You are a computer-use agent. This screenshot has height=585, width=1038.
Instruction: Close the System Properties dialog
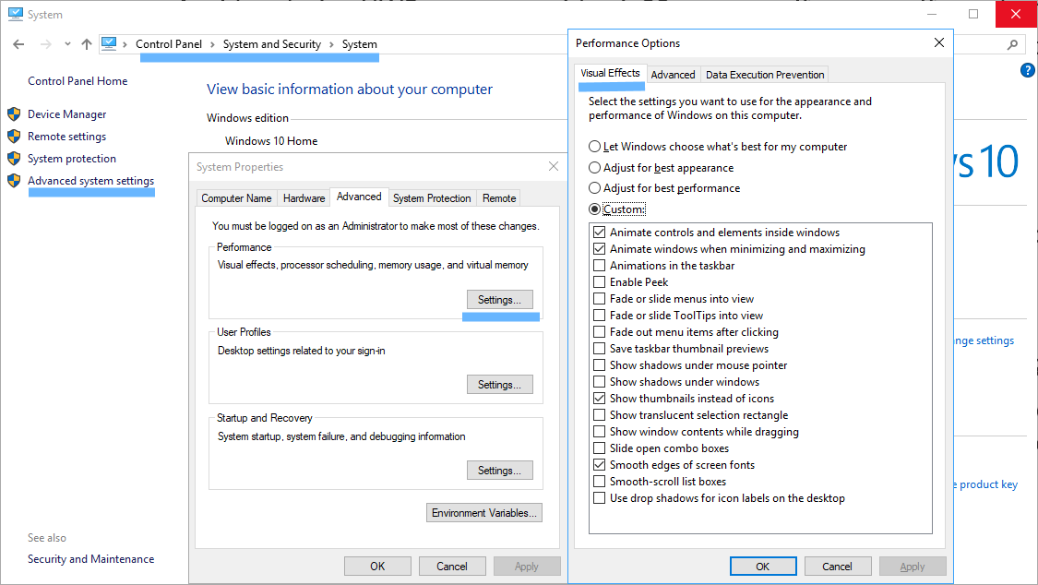[554, 167]
